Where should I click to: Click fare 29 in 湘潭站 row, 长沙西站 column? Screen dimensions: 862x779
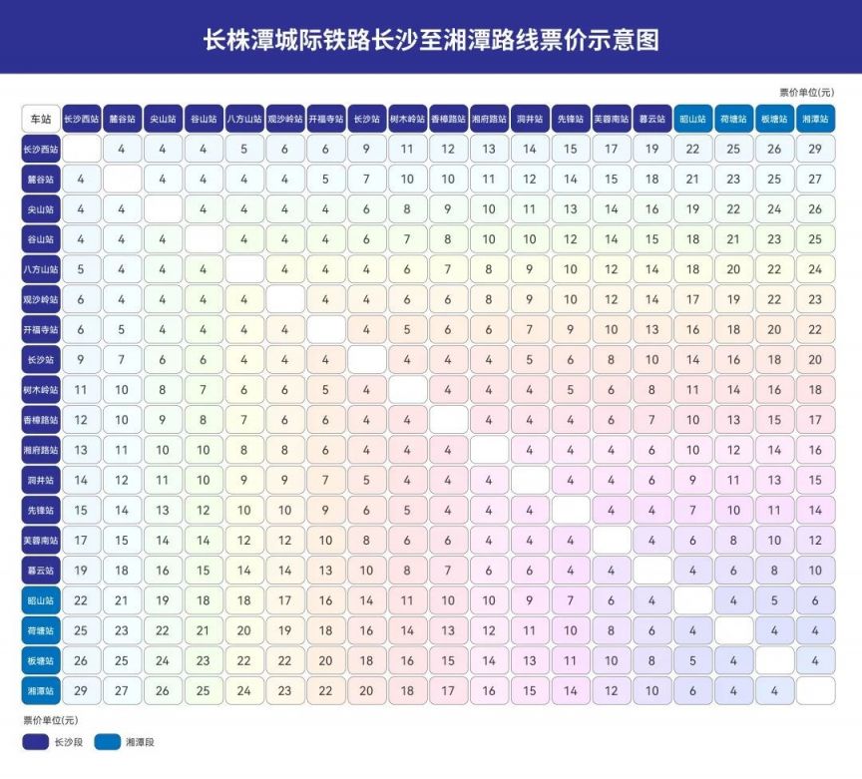pos(81,690)
